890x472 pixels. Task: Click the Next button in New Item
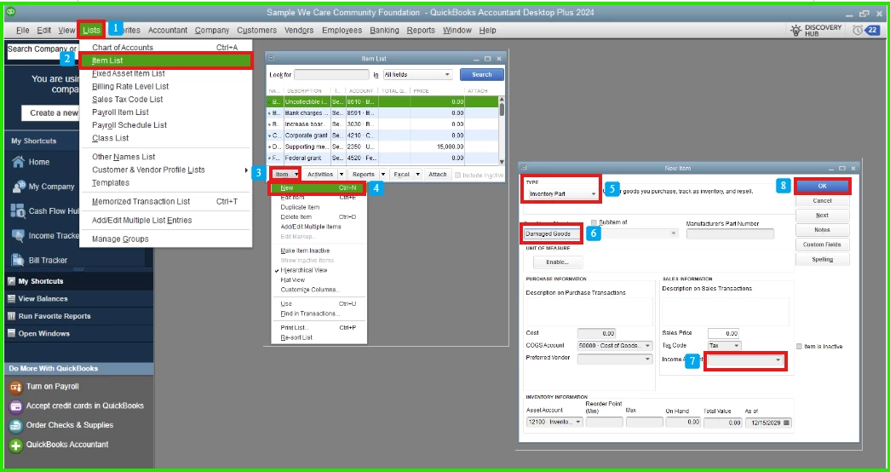click(822, 216)
